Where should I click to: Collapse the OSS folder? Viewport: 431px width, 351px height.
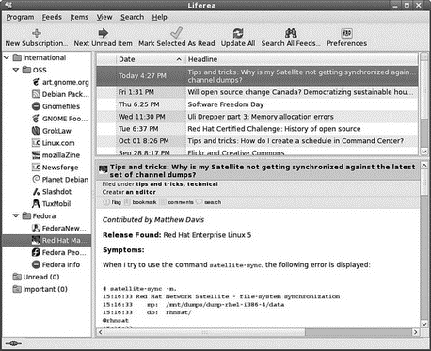click(x=16, y=70)
